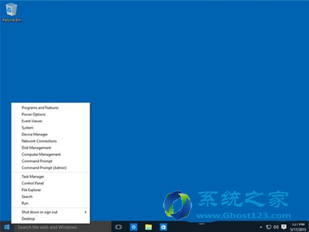Click the Search the web and Windows box

[63, 227]
